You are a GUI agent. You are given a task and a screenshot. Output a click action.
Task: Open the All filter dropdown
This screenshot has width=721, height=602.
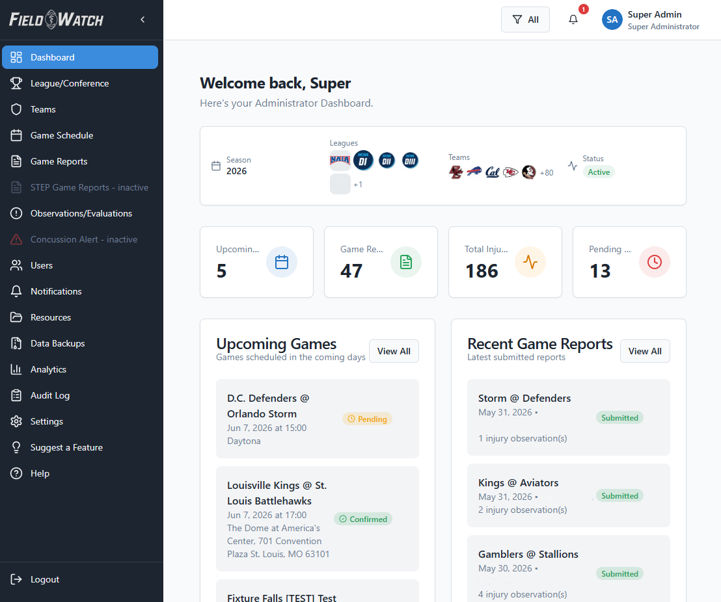(525, 20)
